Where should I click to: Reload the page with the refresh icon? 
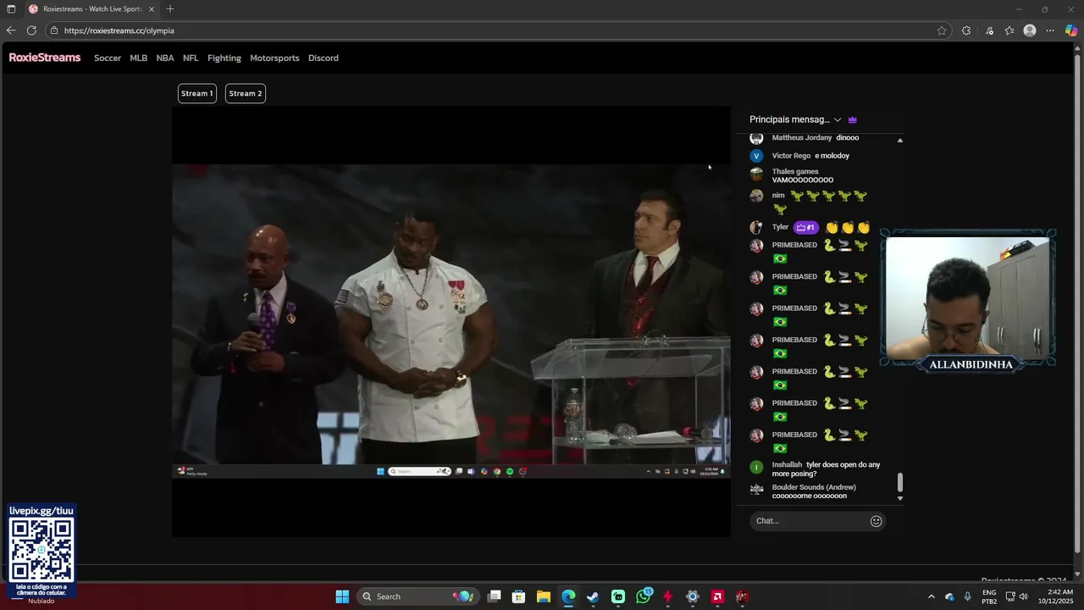[31, 30]
